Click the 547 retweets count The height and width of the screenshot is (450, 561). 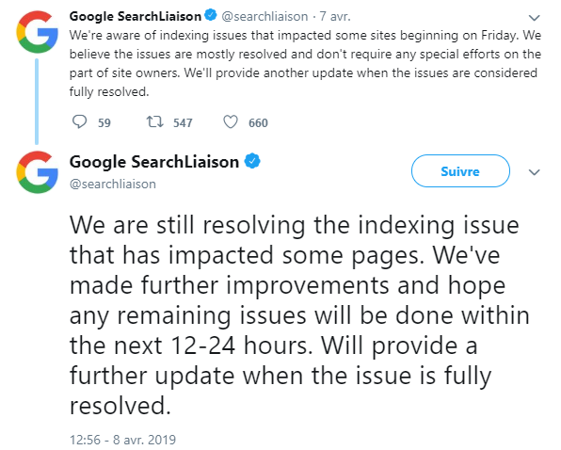pos(183,122)
